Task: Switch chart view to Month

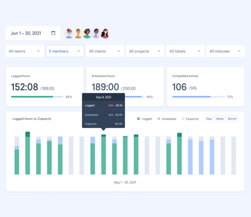Action: [x=232, y=119]
